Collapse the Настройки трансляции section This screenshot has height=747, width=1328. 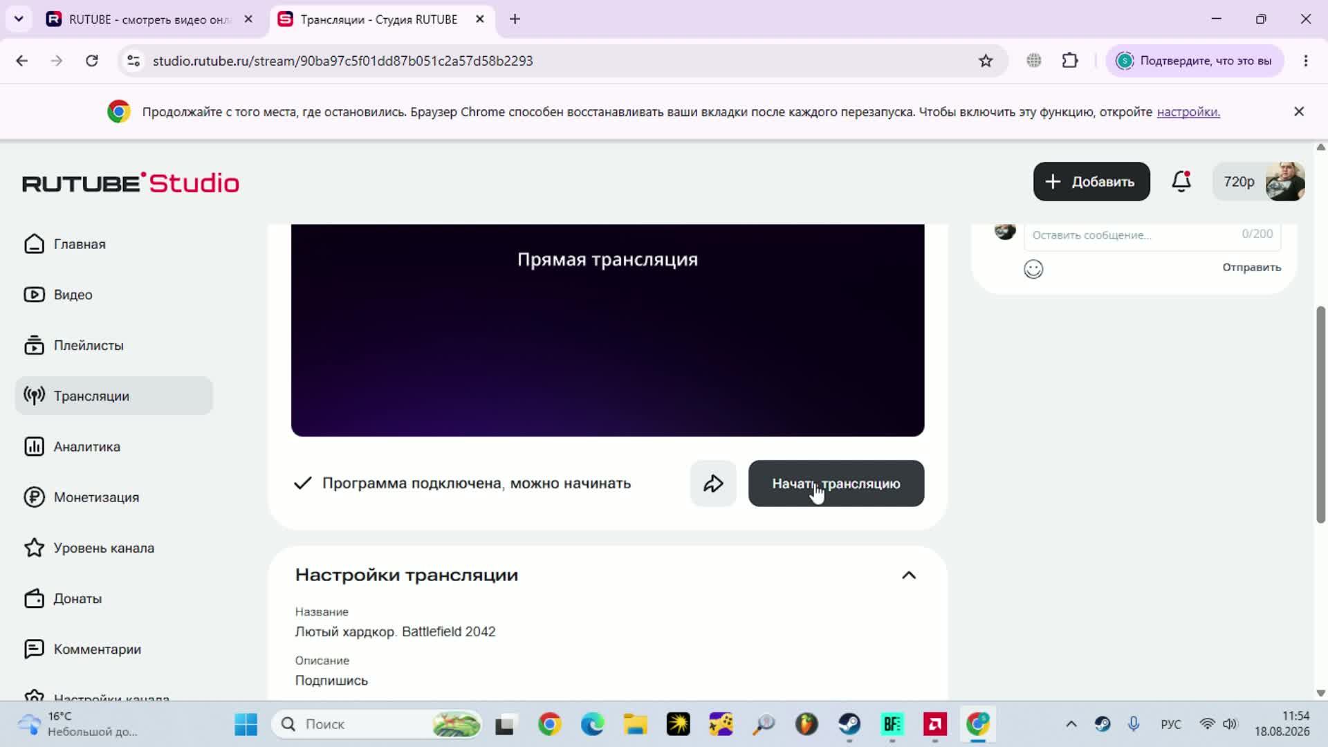(909, 575)
